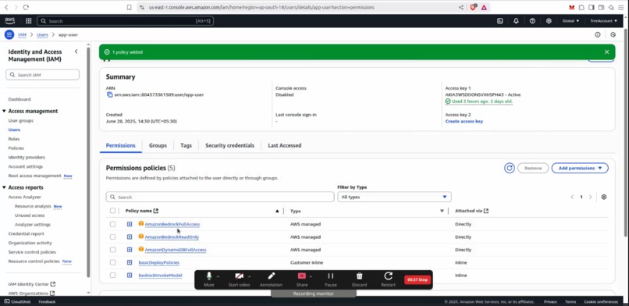Viewport: 629px width, 306px height.
Task: Select the Permissions tab
Action: click(x=121, y=145)
